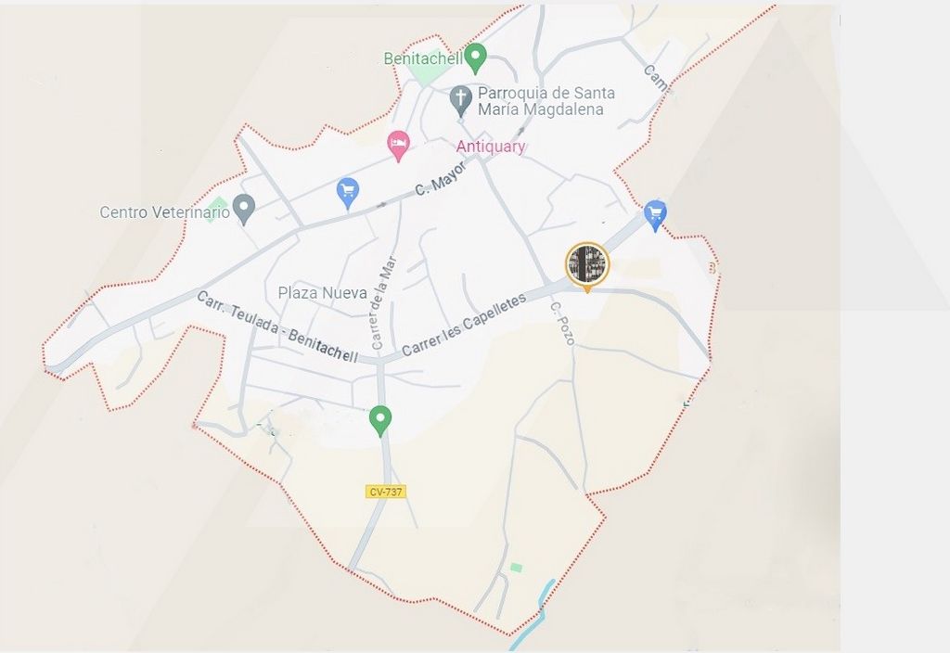The width and height of the screenshot is (950, 653).
Task: Select Carr. Teulada - Benitachell road label
Action: pyautogui.click(x=278, y=327)
